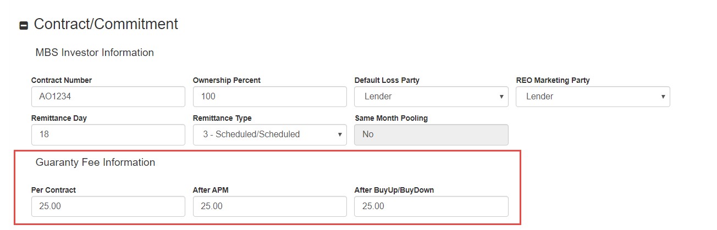Expand the Remittance Type dropdown
The height and width of the screenshot is (230, 717).
pos(269,134)
